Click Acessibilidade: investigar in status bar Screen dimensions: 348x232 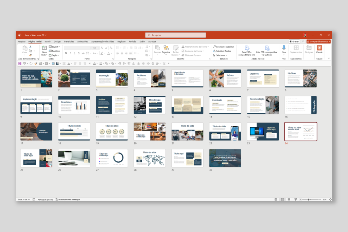point(68,199)
